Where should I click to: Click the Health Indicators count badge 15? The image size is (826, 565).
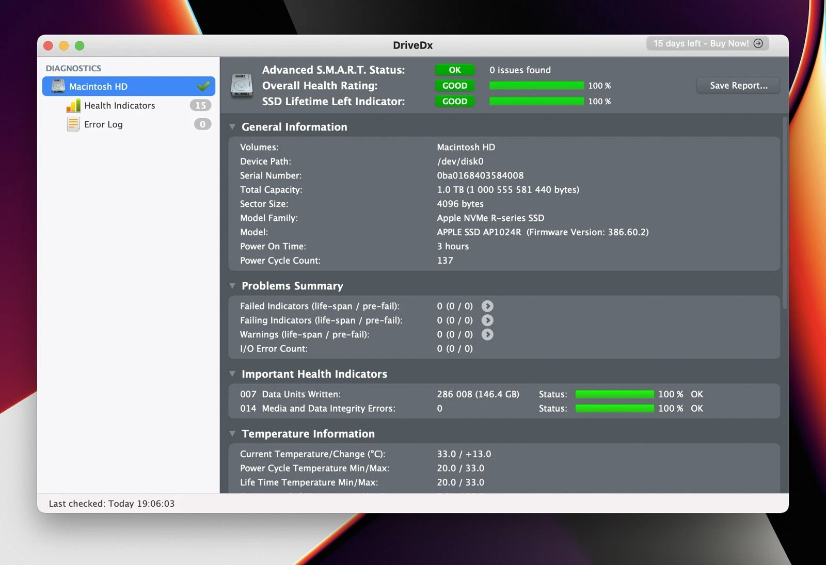[200, 105]
